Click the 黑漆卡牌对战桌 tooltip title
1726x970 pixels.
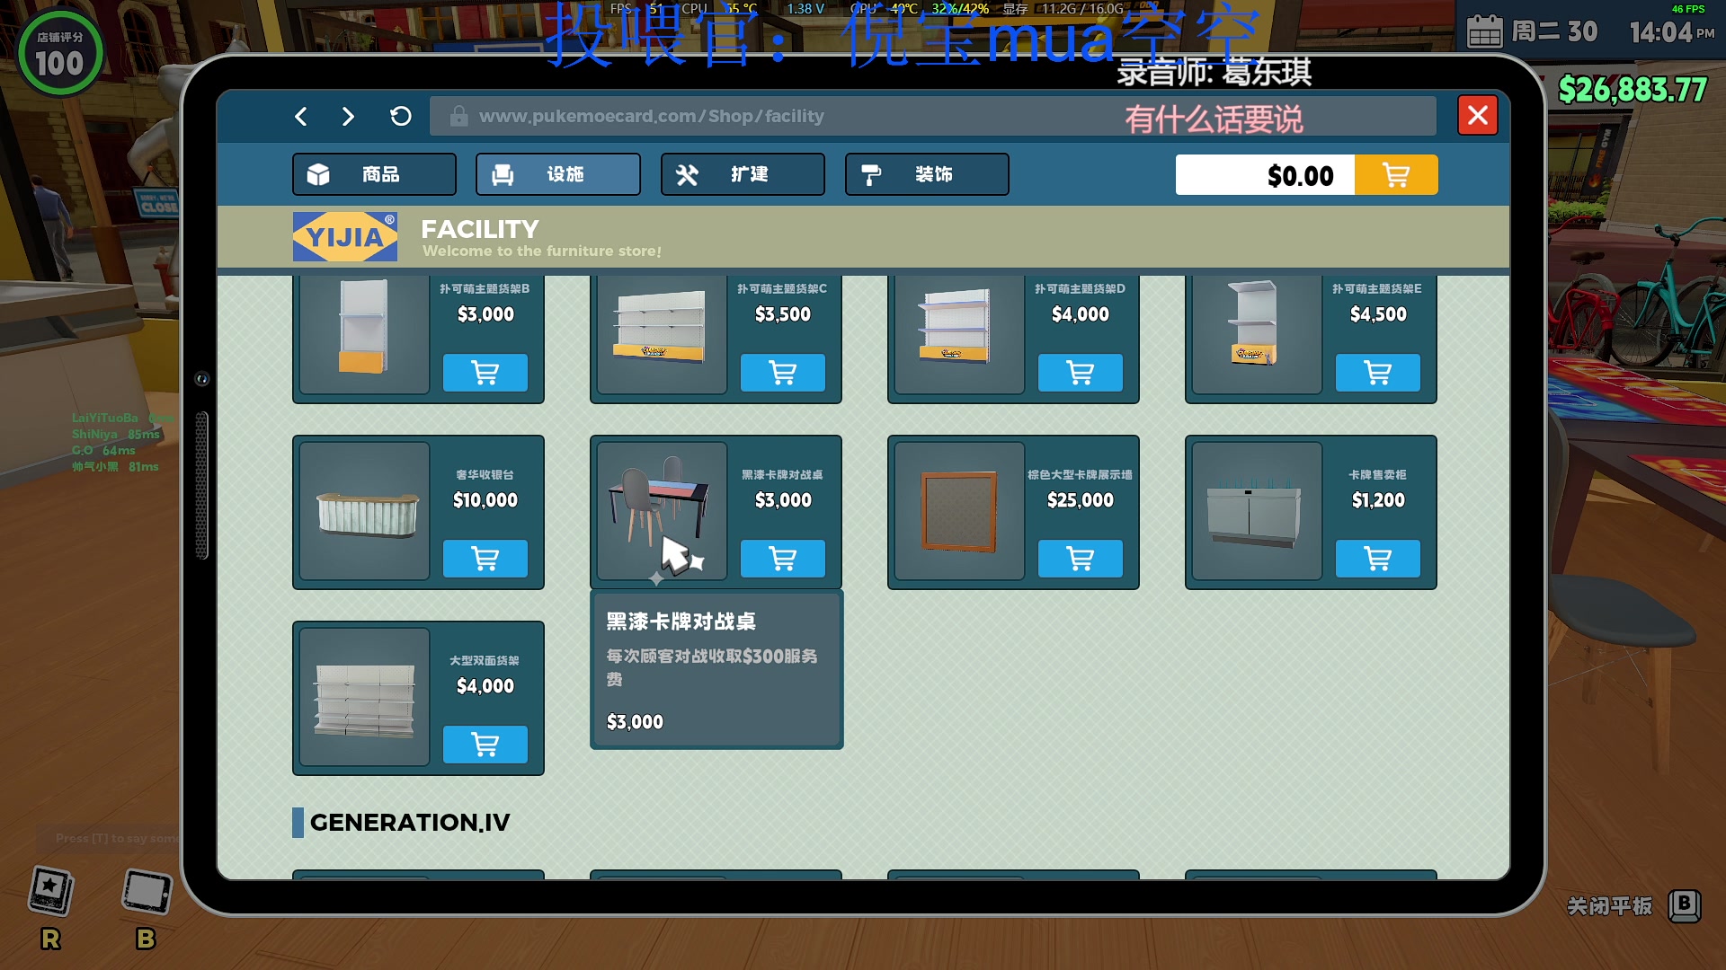pyautogui.click(x=681, y=622)
